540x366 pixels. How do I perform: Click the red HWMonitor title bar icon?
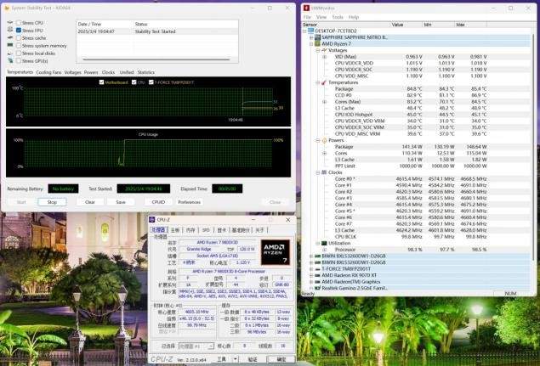(306, 8)
